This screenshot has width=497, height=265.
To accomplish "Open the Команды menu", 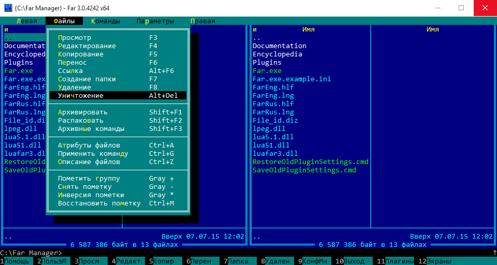I will click(x=106, y=21).
